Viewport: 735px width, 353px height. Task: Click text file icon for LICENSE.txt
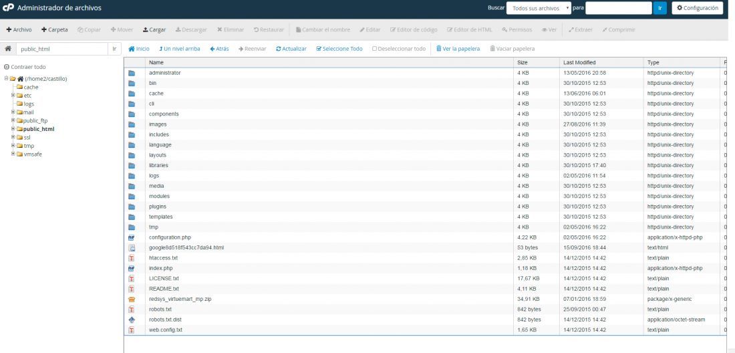click(x=132, y=279)
